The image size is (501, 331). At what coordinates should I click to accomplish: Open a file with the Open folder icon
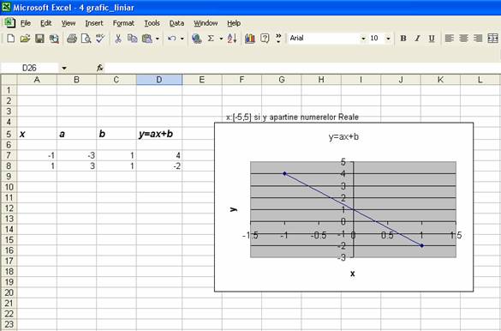[x=25, y=39]
